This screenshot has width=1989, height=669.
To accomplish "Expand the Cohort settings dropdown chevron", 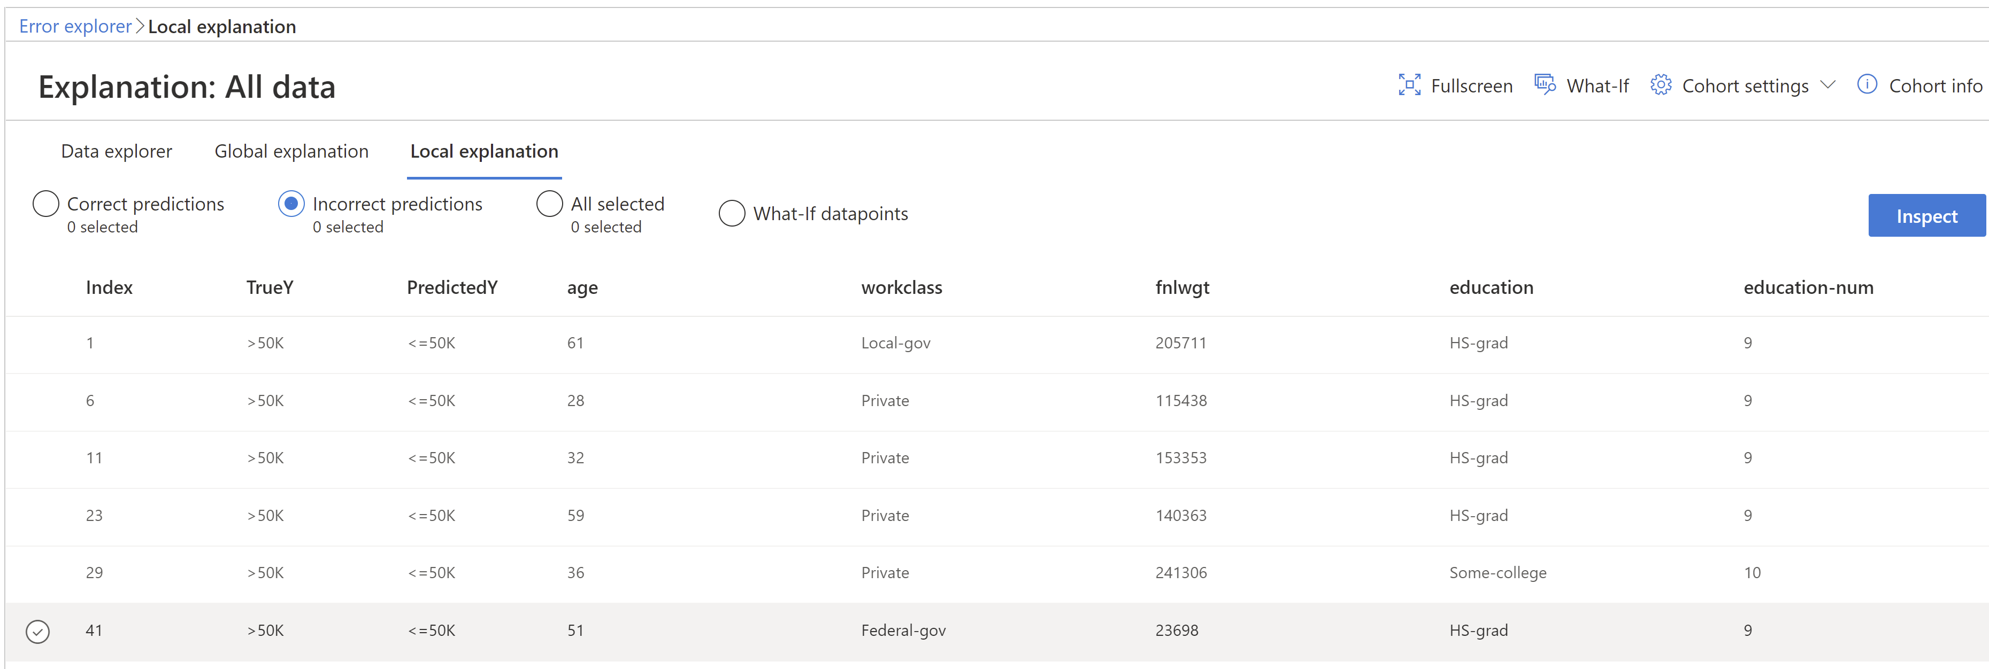I will click(1829, 85).
